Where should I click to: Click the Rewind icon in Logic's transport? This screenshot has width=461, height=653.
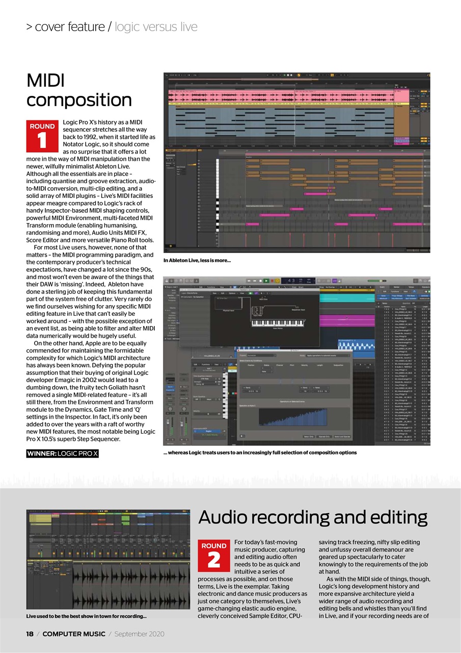(x=249, y=281)
